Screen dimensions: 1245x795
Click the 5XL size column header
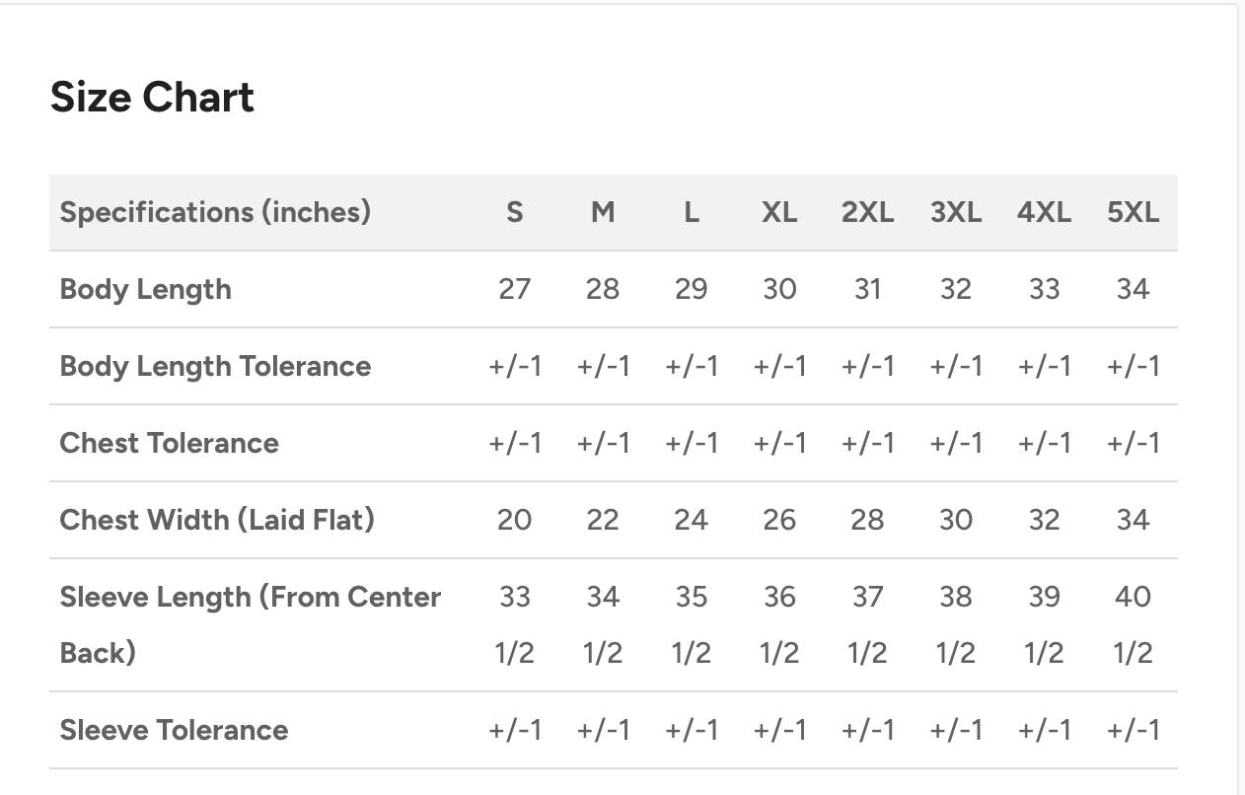[x=1133, y=212]
